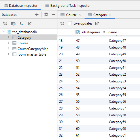Viewport: 140px width, 138px height.
Task: Click the Category52 name cell
Action: [x=117, y=75]
